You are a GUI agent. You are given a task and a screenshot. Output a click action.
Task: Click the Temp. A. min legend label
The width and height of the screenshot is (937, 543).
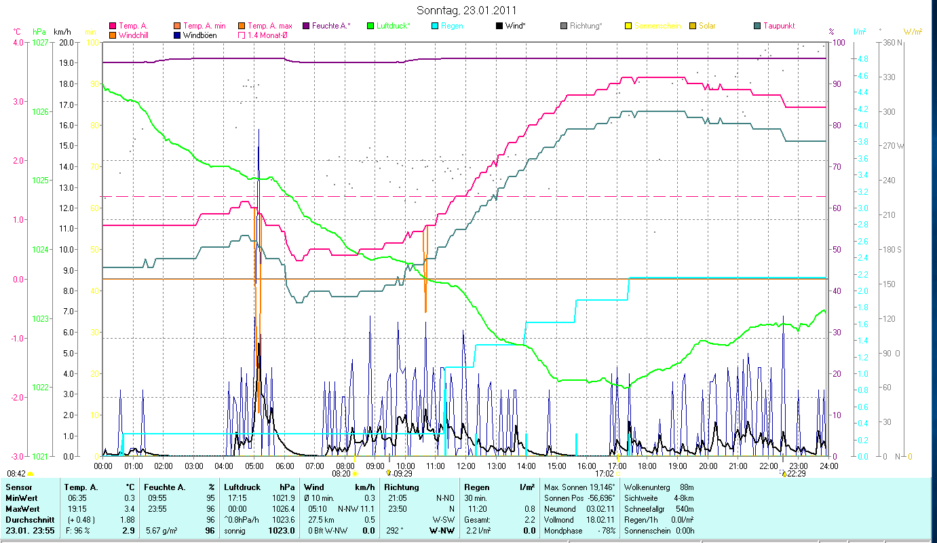coord(204,26)
